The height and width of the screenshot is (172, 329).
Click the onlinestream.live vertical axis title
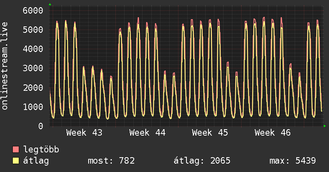click(x=4, y=66)
